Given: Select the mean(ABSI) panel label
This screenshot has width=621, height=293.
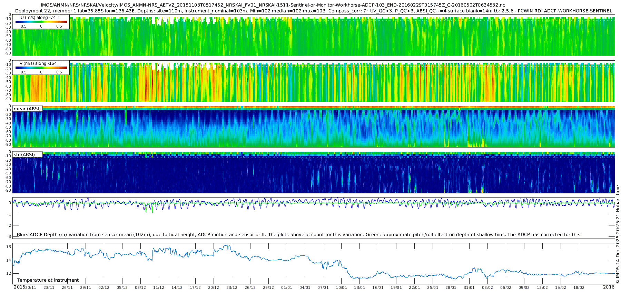Looking at the screenshot, I should click(27, 109).
